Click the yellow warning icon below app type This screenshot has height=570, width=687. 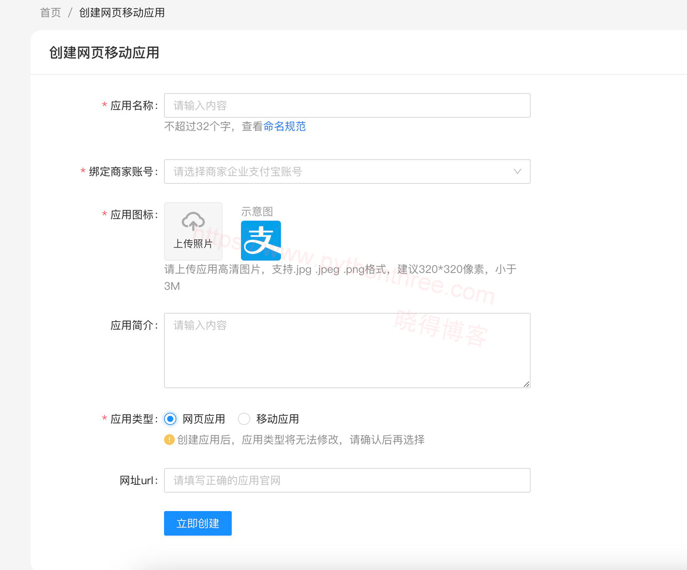pyautogui.click(x=169, y=440)
